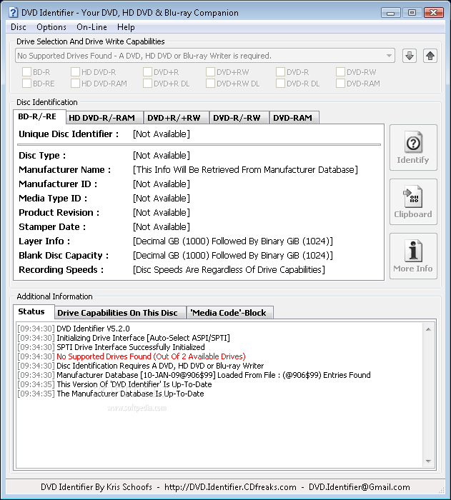Toggle the BD-RE checkbox
Viewport: 451px width, 500px height.
(x=27, y=84)
